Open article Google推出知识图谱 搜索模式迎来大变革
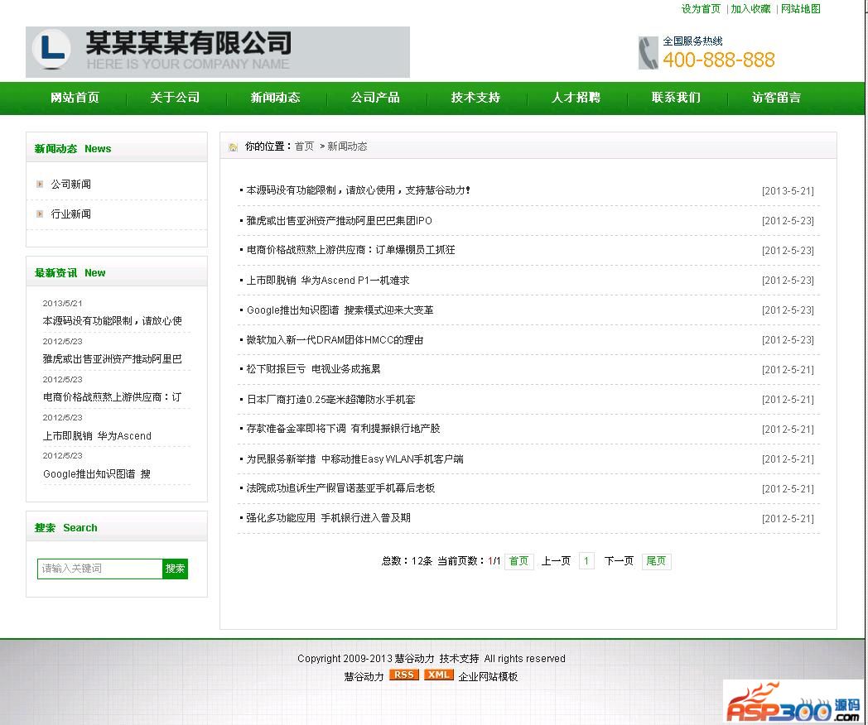The height and width of the screenshot is (725, 868). coord(340,310)
